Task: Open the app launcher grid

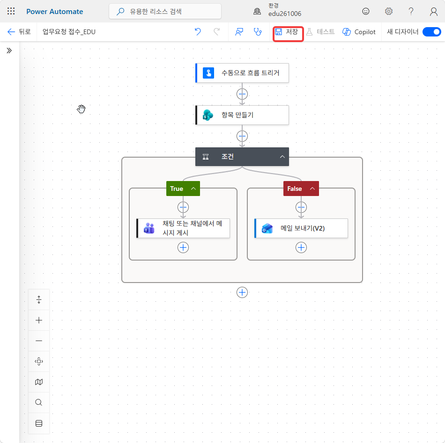Action: click(11, 11)
